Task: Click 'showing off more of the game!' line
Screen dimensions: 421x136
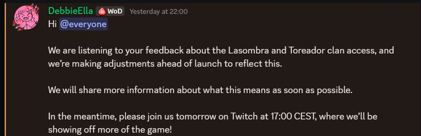Action: [x=110, y=129]
